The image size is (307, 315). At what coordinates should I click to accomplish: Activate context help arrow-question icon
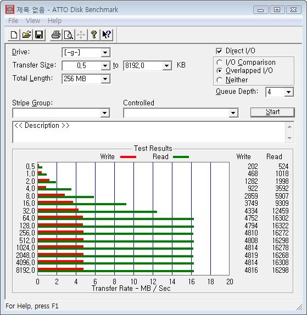point(107,35)
